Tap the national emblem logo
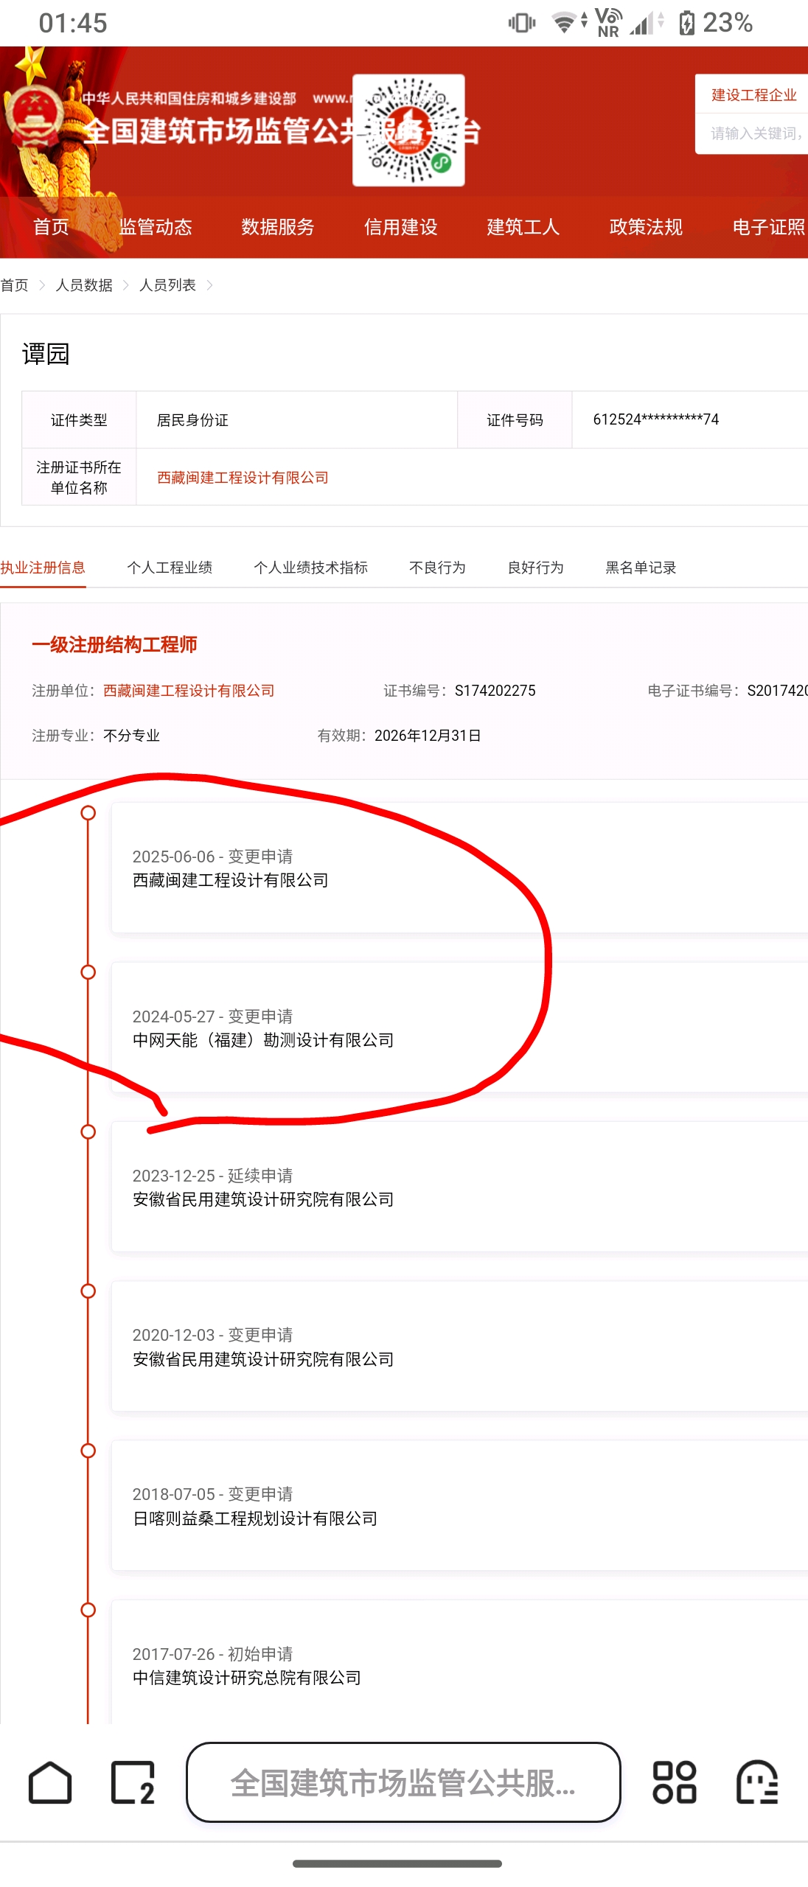This screenshot has width=808, height=1887. coord(35,116)
